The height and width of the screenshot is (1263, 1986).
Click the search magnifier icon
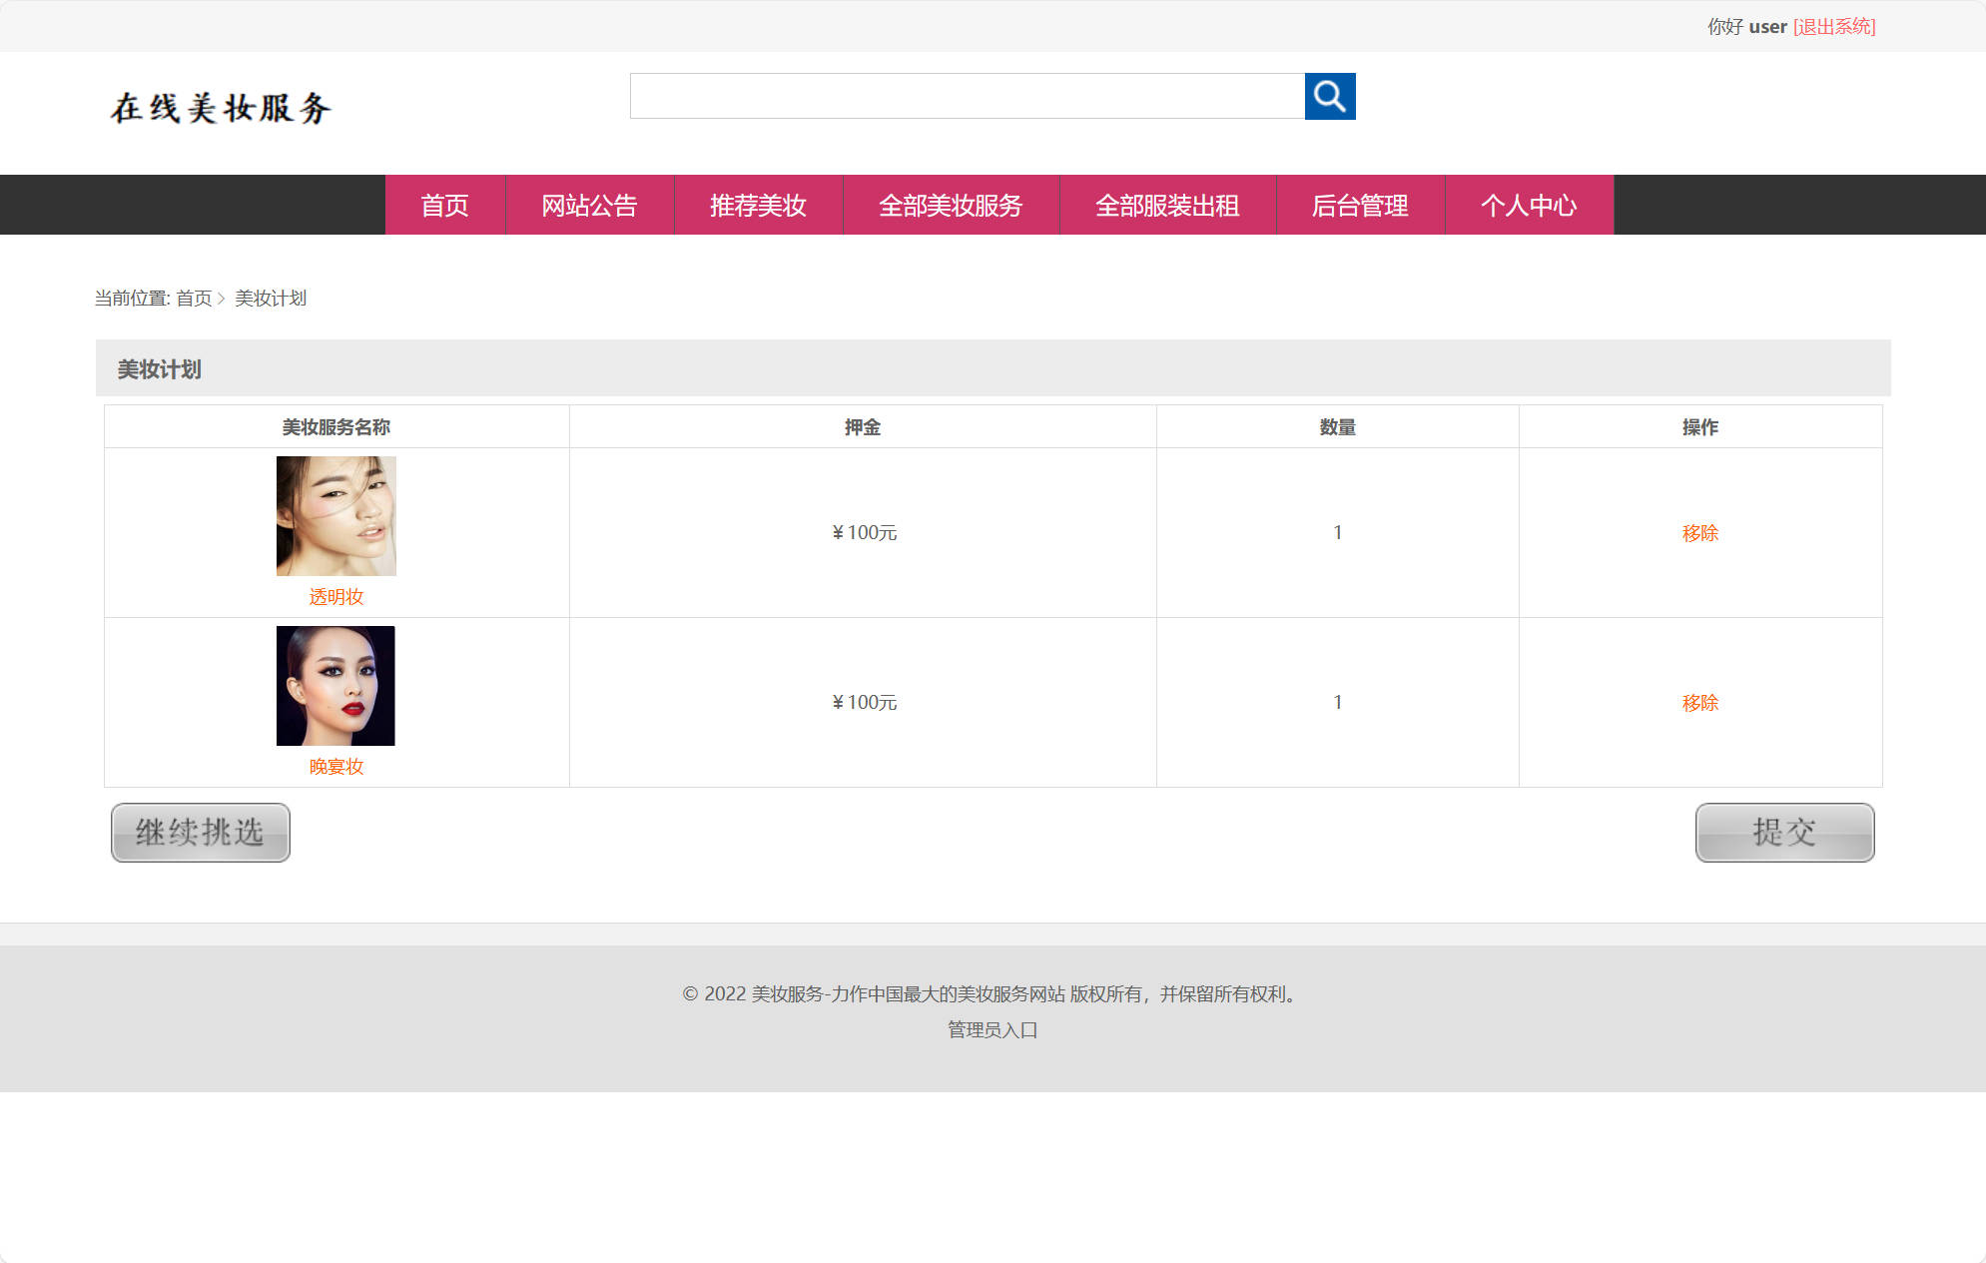(x=1331, y=97)
